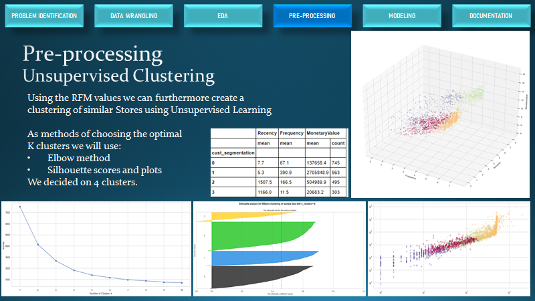535x301 pixels.
Task: Go to the Data Wrangling tab
Action: click(134, 15)
